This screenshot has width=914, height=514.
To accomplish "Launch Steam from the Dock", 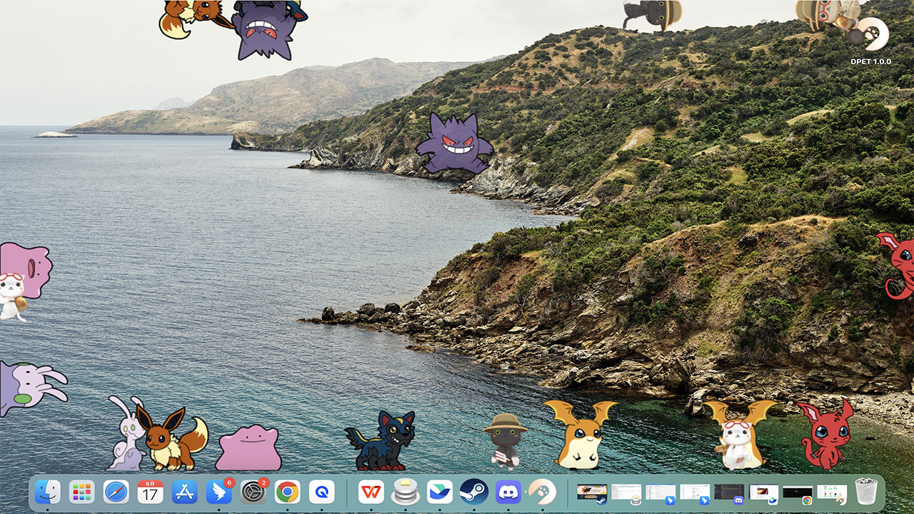I will coord(473,492).
